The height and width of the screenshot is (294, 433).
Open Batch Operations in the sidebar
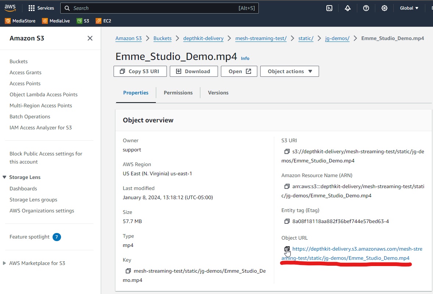pos(30,117)
